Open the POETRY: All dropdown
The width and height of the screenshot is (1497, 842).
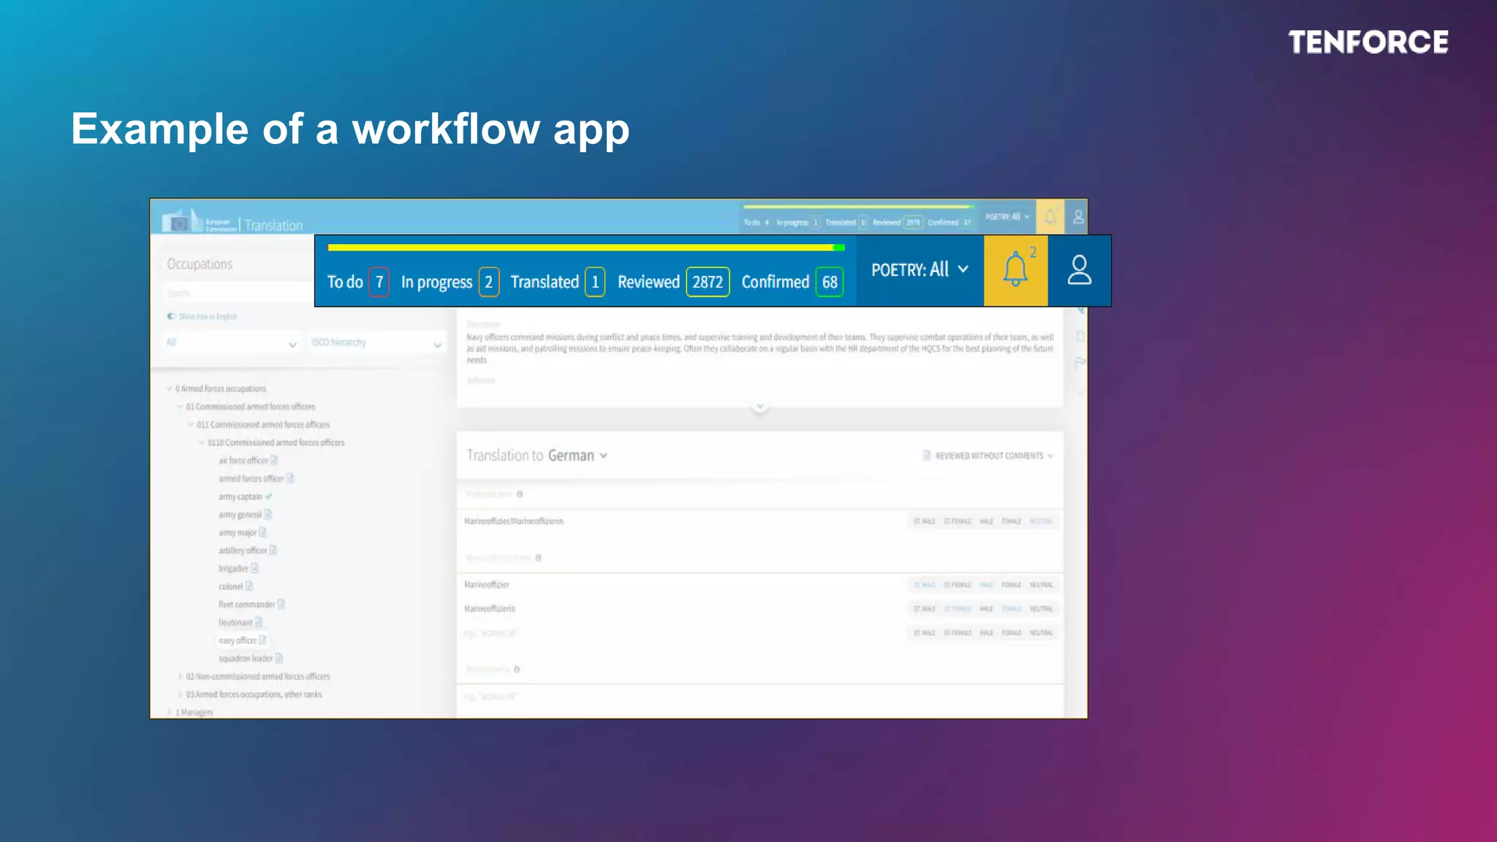tap(920, 270)
